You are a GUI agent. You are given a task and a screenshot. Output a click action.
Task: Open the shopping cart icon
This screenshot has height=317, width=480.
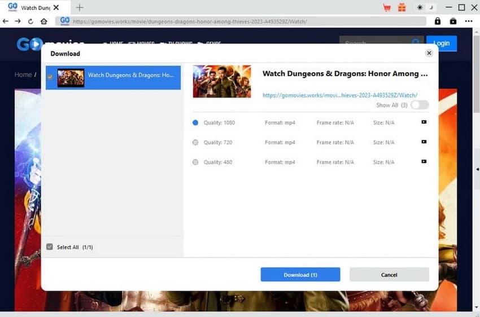(x=387, y=8)
